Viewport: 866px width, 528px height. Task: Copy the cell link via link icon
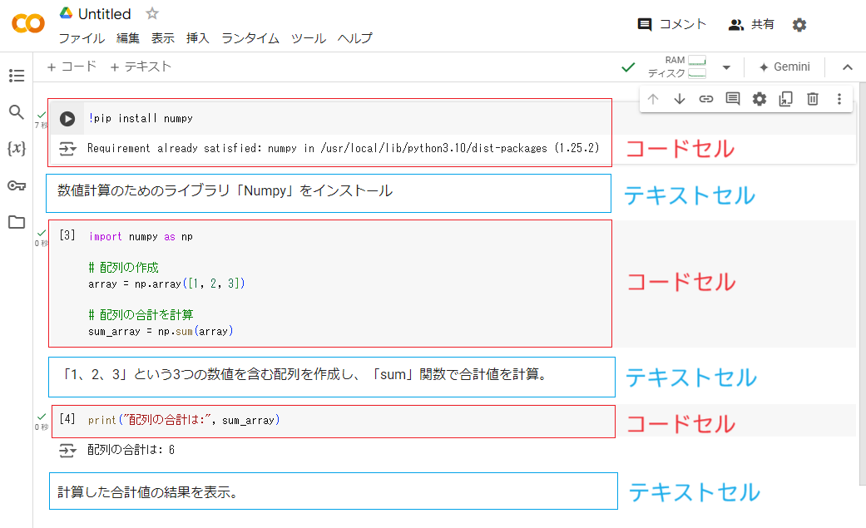coord(706,98)
